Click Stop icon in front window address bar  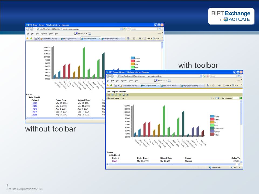tap(208, 76)
